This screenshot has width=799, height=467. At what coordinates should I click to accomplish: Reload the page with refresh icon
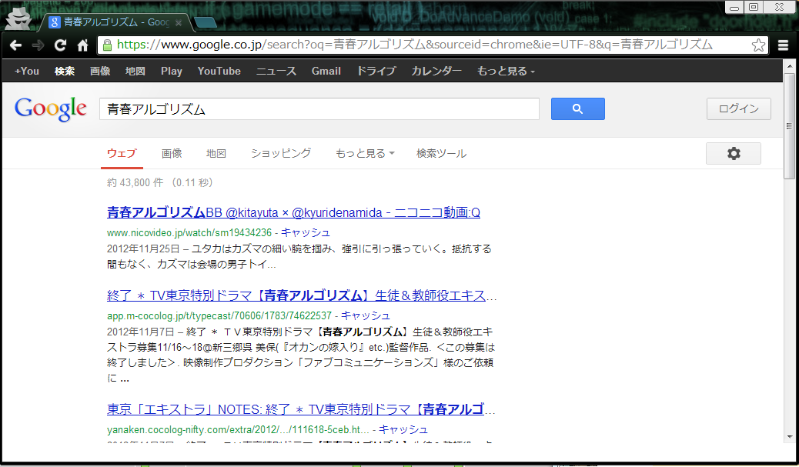tap(60, 45)
